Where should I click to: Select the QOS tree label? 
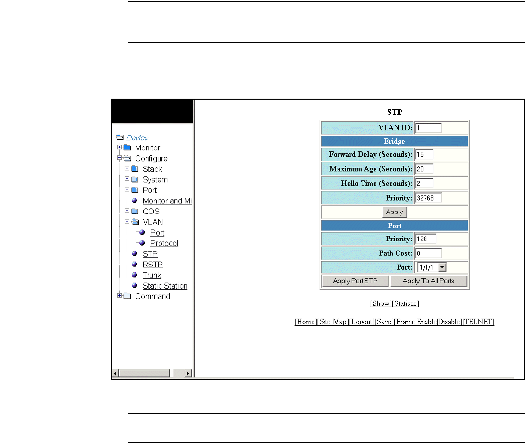click(151, 211)
